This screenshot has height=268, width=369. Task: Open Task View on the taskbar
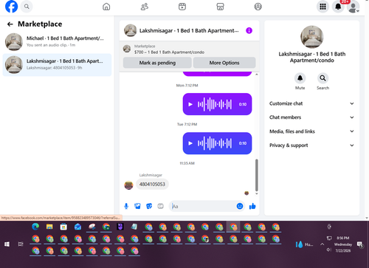[21, 244]
